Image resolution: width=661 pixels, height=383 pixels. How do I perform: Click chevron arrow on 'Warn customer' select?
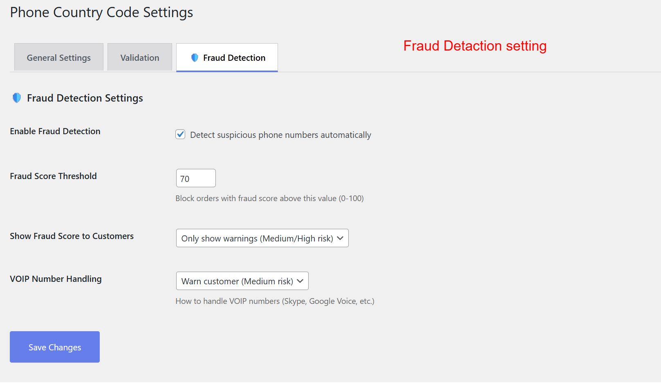(300, 281)
